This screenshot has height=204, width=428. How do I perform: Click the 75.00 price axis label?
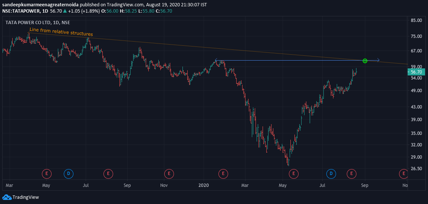click(416, 36)
